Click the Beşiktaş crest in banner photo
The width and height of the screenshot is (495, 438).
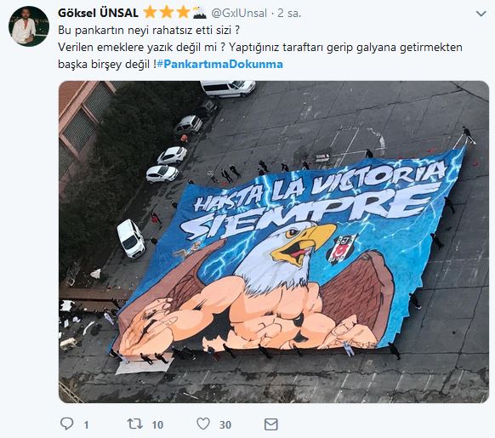(342, 249)
